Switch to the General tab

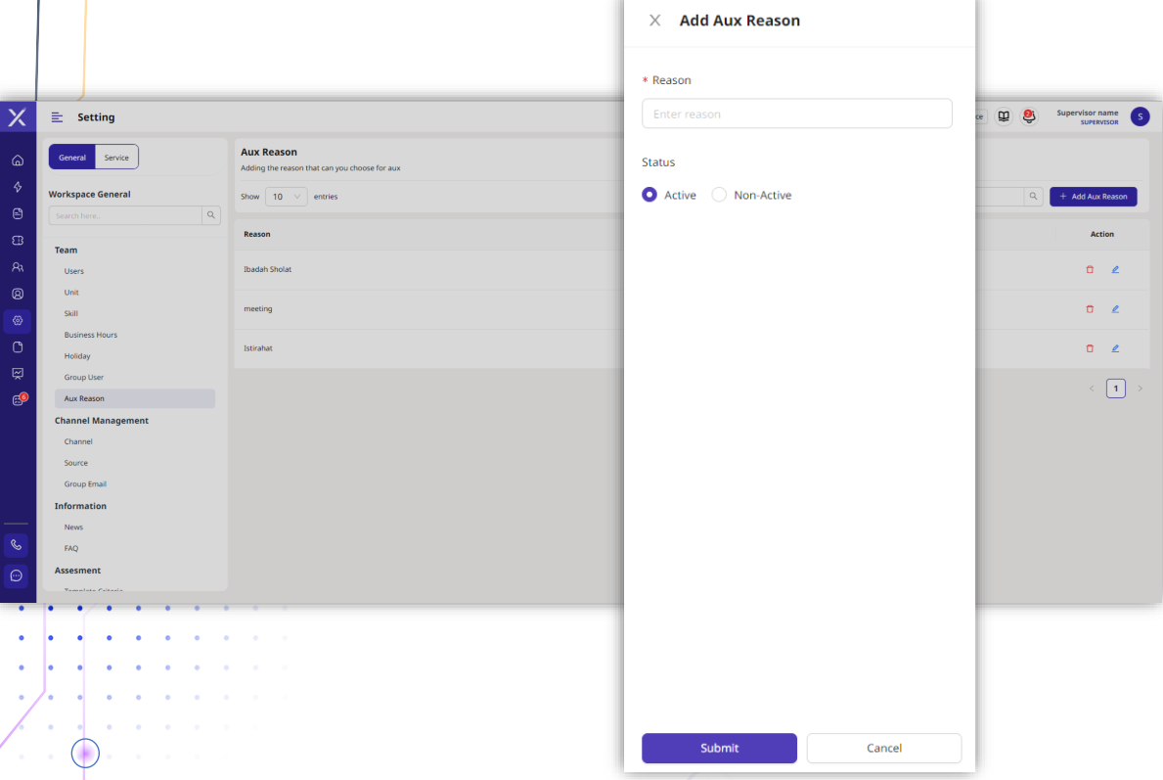click(x=72, y=158)
